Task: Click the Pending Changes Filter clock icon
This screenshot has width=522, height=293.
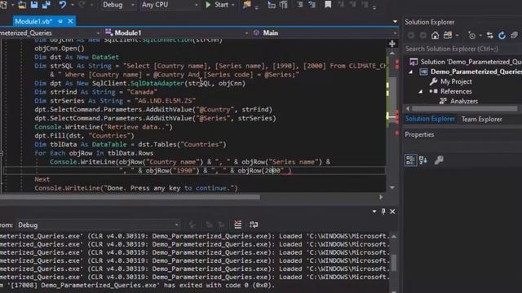Action: click(471, 35)
